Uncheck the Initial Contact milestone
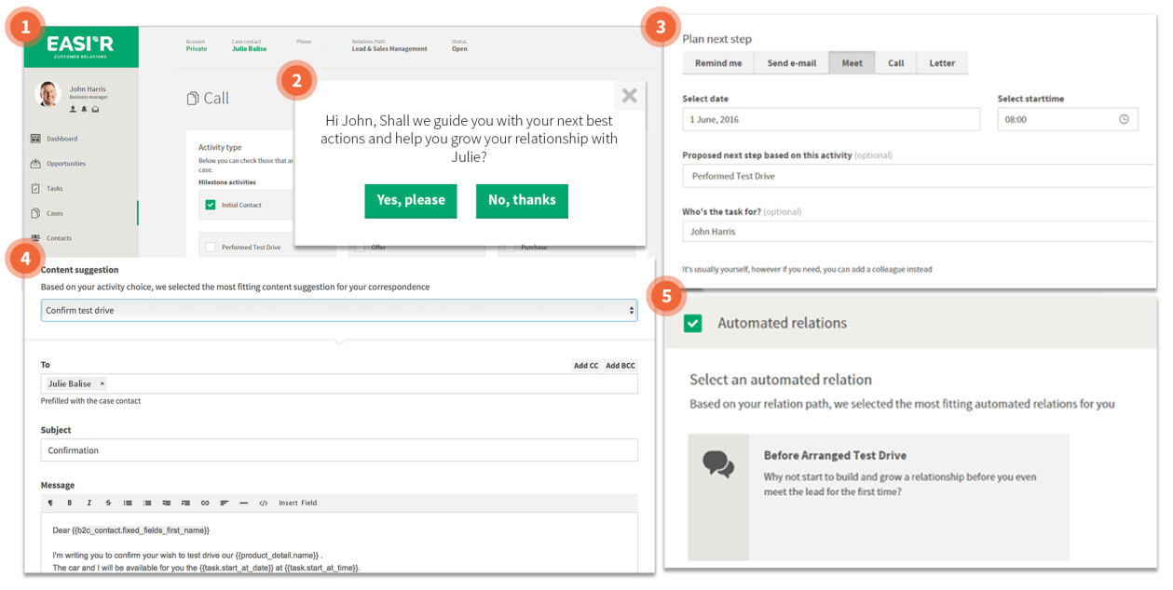Viewport: 1173px width, 590px height. tap(211, 205)
